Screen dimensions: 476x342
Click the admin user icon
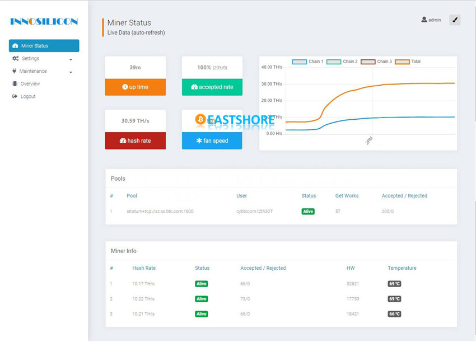point(424,20)
